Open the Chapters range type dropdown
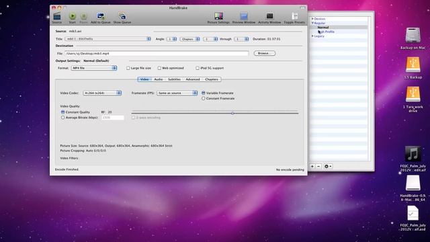 189,39
